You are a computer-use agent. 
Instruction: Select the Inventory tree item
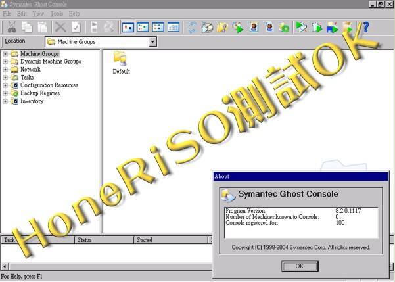click(x=32, y=101)
